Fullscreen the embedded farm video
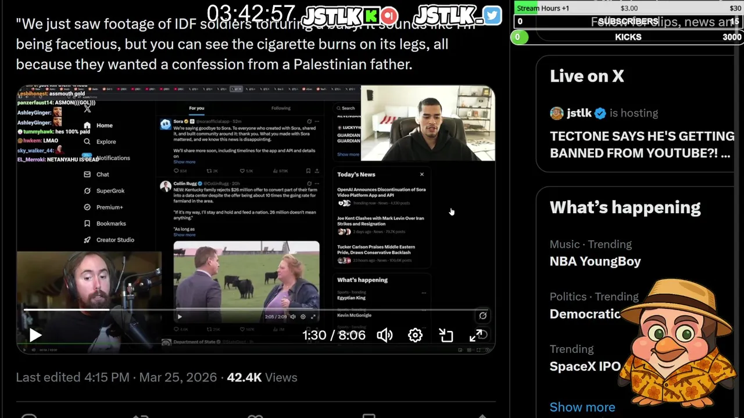The image size is (744, 418). pyautogui.click(x=313, y=316)
